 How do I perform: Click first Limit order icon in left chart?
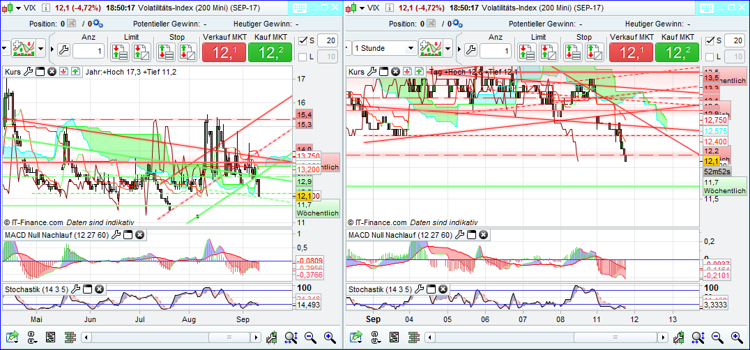120,52
